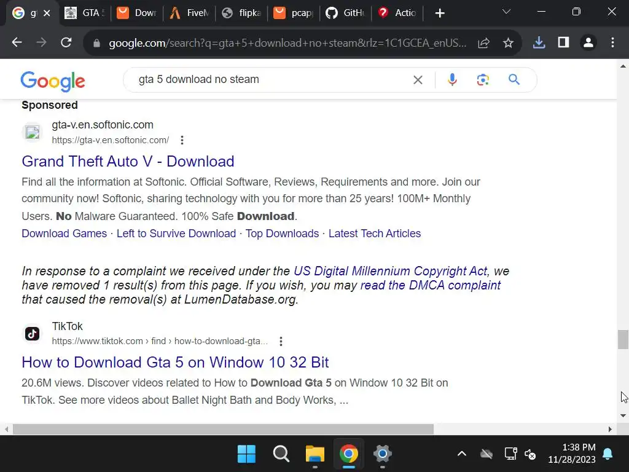
Task: Click the TikTok result favicon
Action: (32, 334)
